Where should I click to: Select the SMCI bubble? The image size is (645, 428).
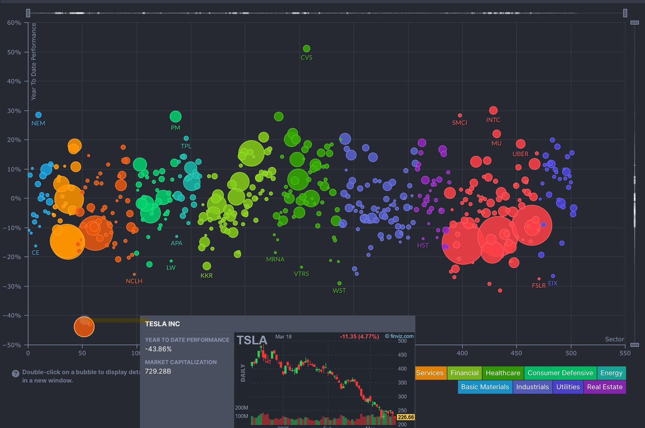460,115
